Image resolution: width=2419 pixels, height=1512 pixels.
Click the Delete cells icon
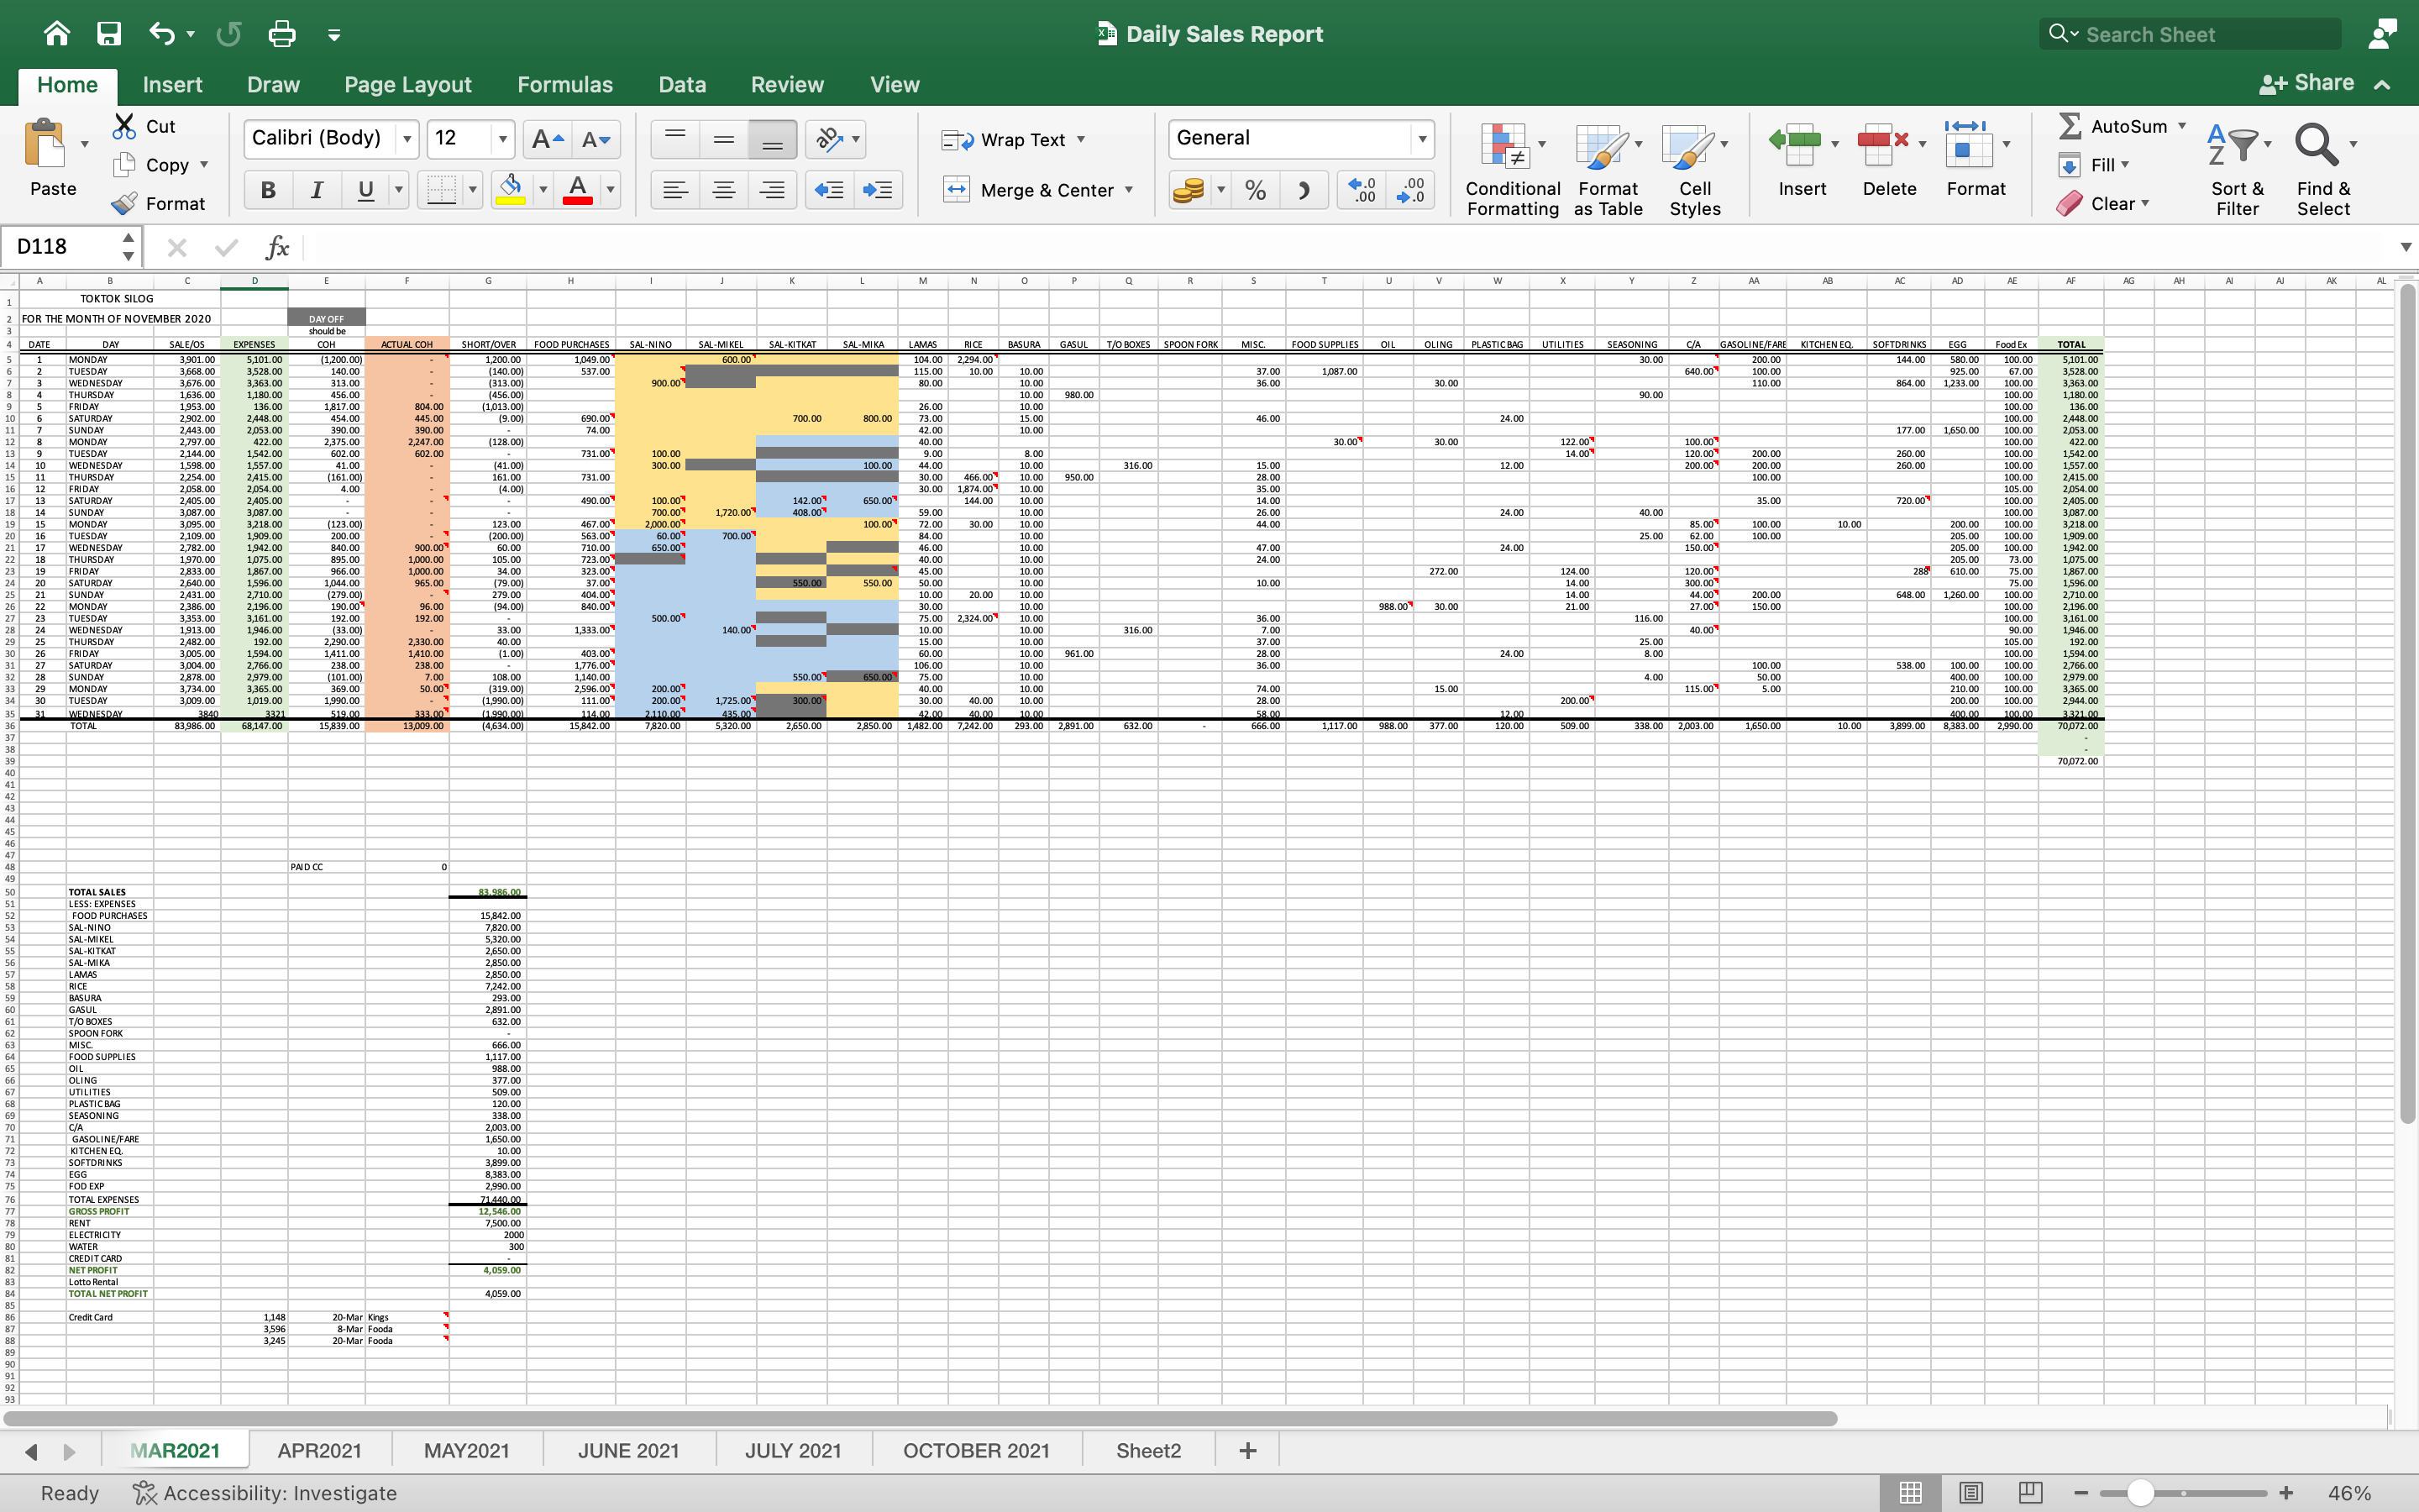[x=1883, y=145]
